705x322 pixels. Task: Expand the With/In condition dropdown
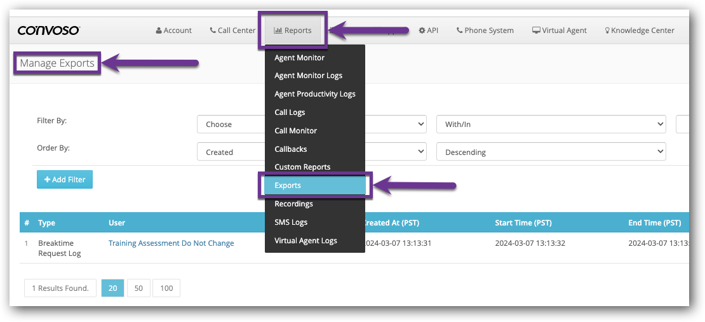[x=551, y=124]
